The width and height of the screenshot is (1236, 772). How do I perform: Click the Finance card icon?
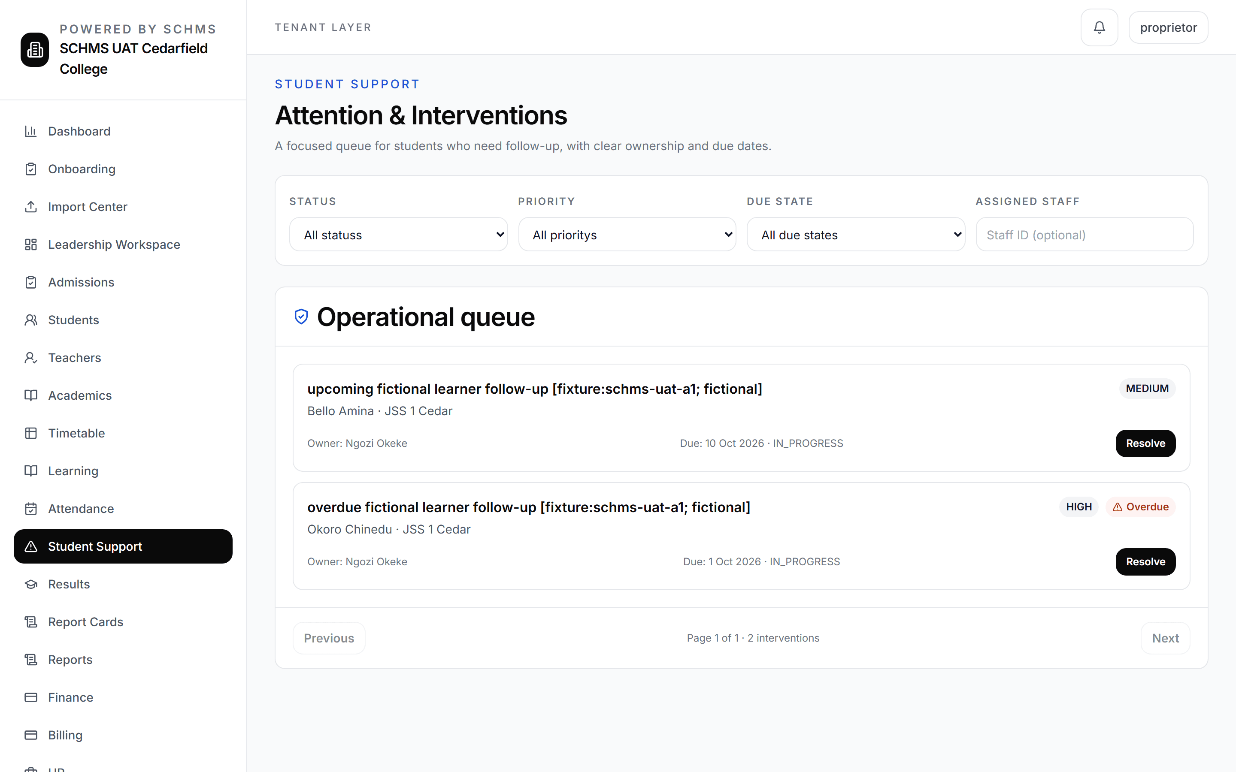pyautogui.click(x=31, y=698)
